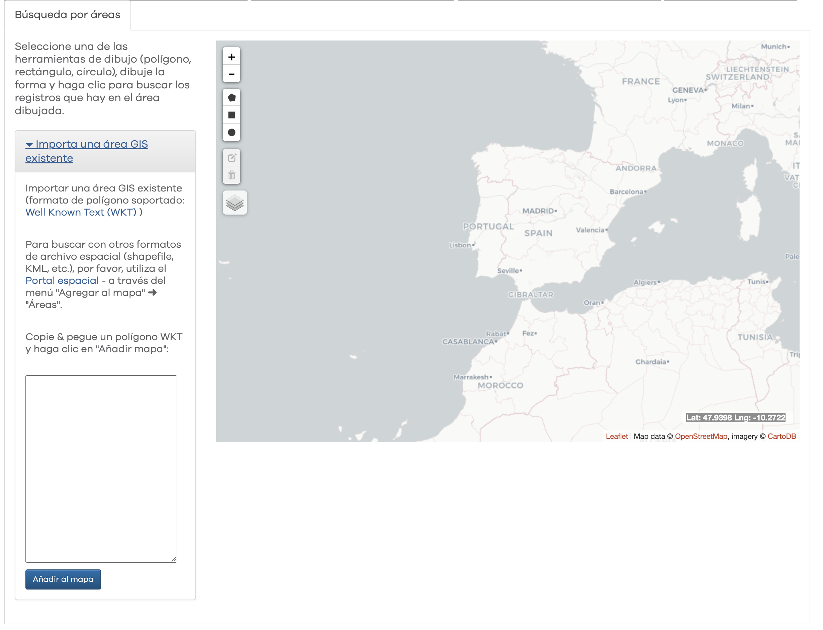This screenshot has height=630, width=823.
Task: Open the Leaflet attribution link
Action: pos(617,437)
